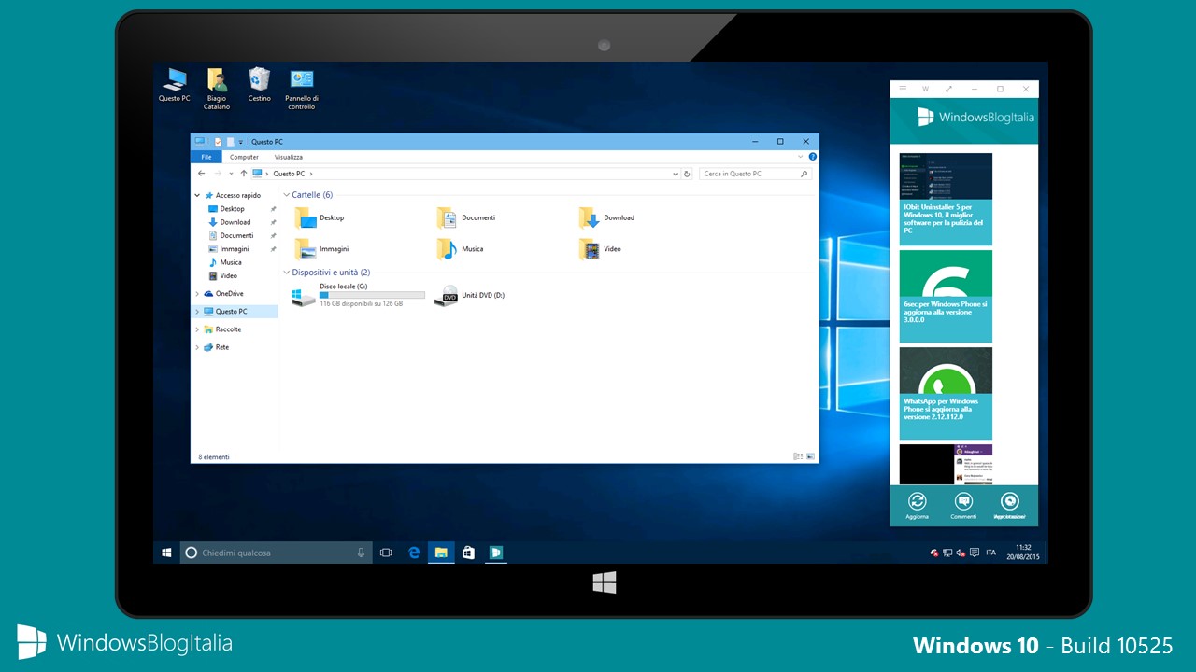The width and height of the screenshot is (1196, 672).
Task: Open hamburger menu in WindowsBlogItalia app
Action: tap(903, 90)
